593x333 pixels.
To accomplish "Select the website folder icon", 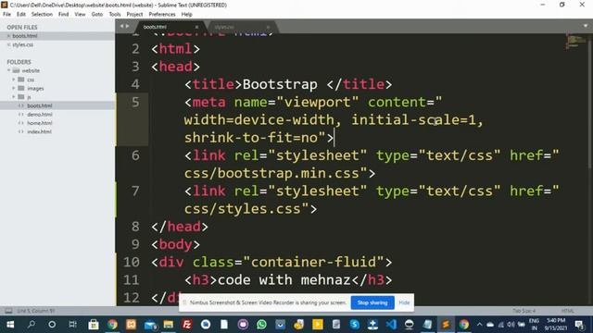I will click(x=17, y=70).
